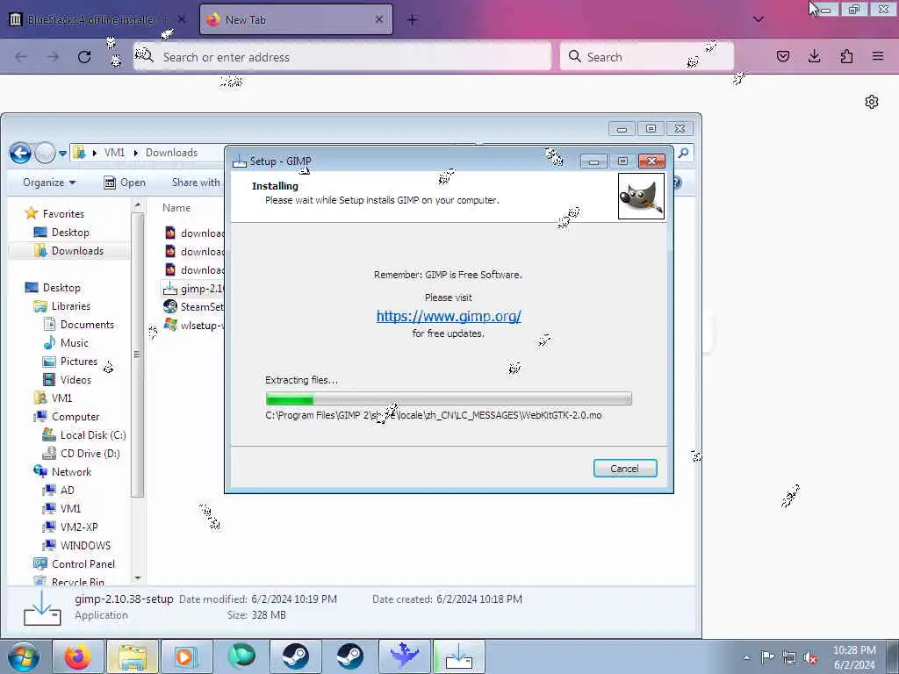Click Downloads in Explorer breadcrumb

click(x=171, y=153)
